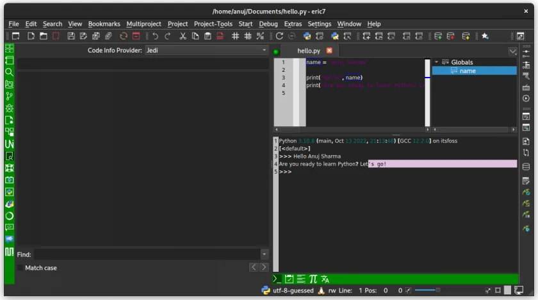The height and width of the screenshot is (300, 538).
Task: Click the magnifier Find icon in left sidebar
Action: pyautogui.click(x=9, y=72)
